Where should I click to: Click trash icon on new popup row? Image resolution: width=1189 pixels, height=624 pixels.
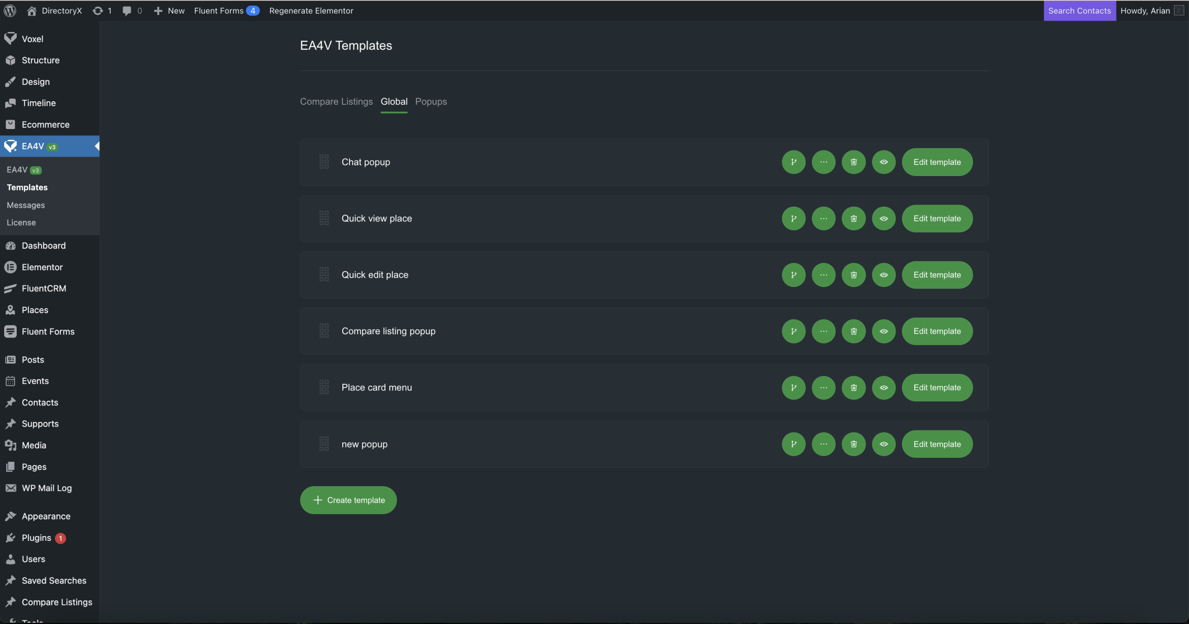pyautogui.click(x=853, y=444)
